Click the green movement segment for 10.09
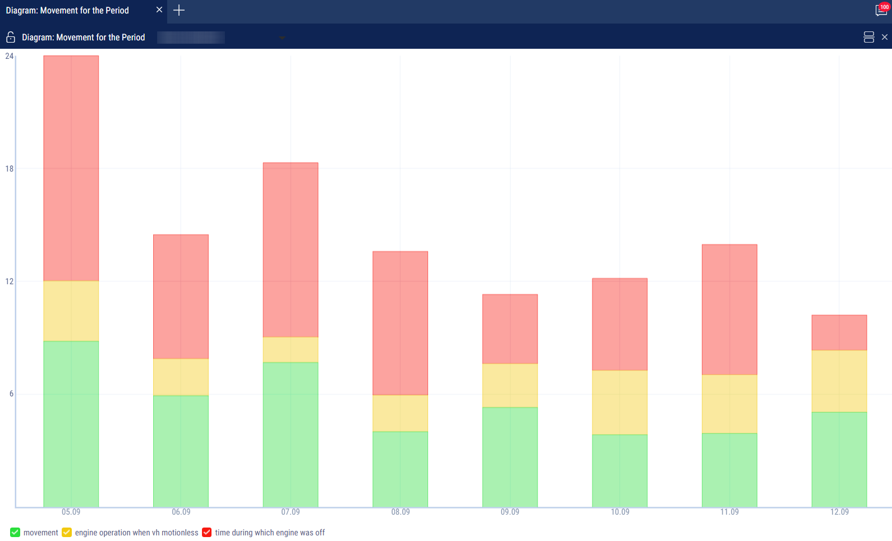The image size is (892, 541). click(620, 471)
